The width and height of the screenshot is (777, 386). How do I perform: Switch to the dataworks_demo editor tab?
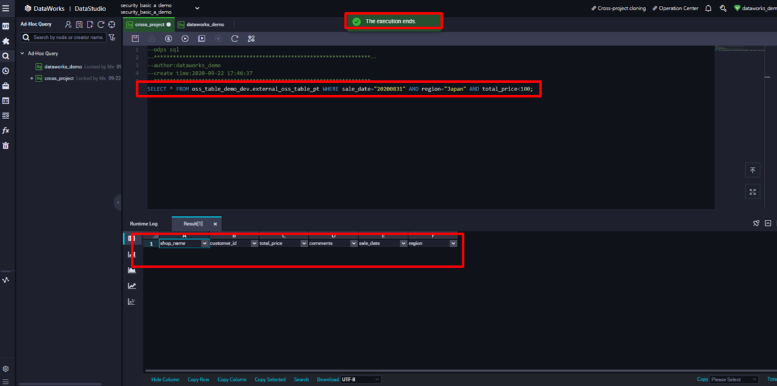click(x=201, y=25)
